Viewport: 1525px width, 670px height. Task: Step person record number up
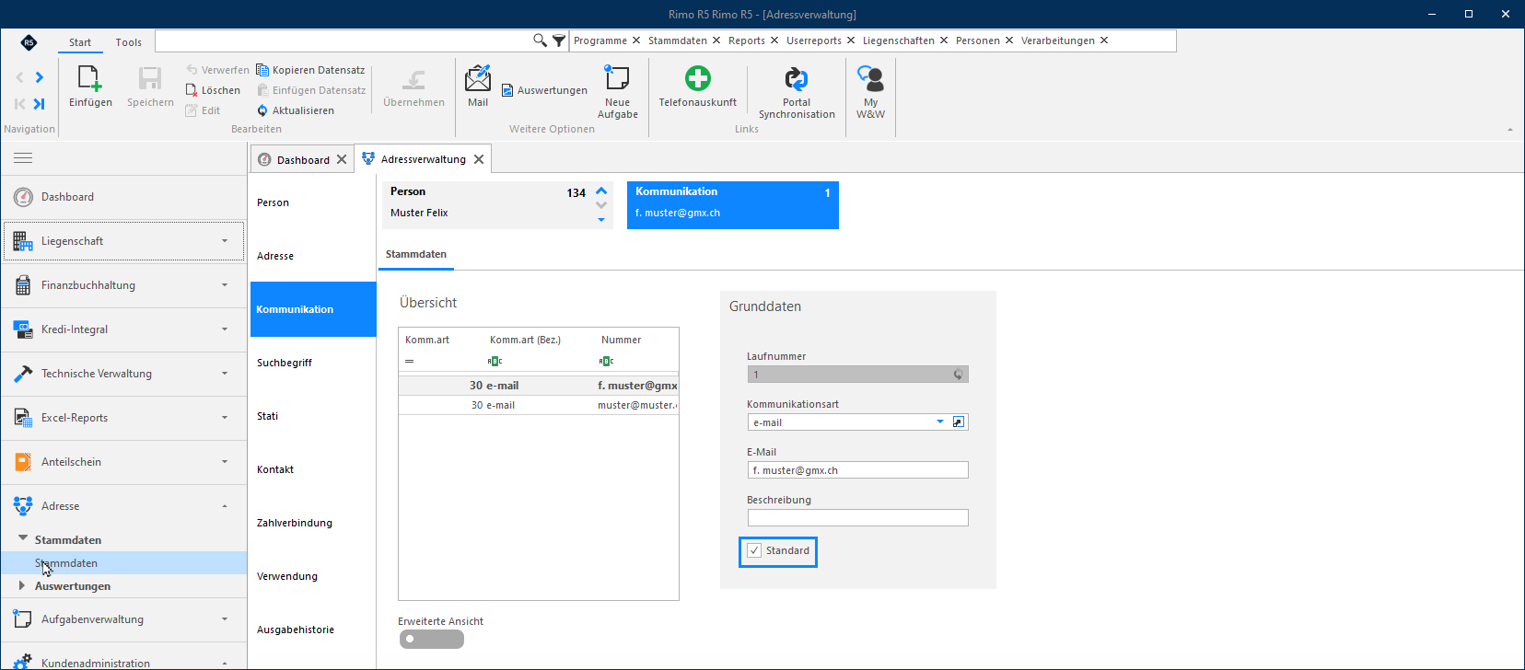[601, 191]
